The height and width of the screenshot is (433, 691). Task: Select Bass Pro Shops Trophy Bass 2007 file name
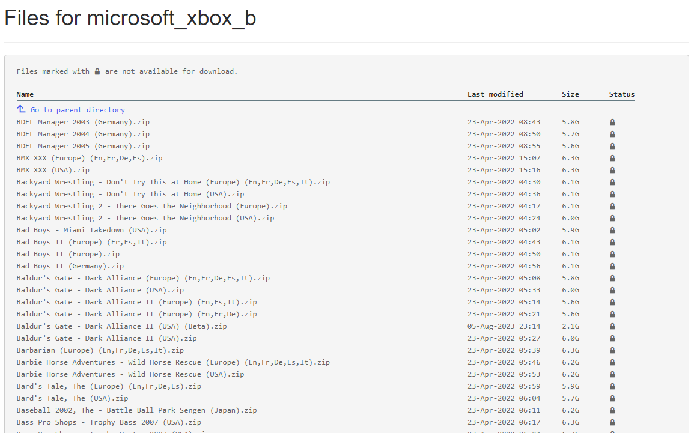click(109, 422)
